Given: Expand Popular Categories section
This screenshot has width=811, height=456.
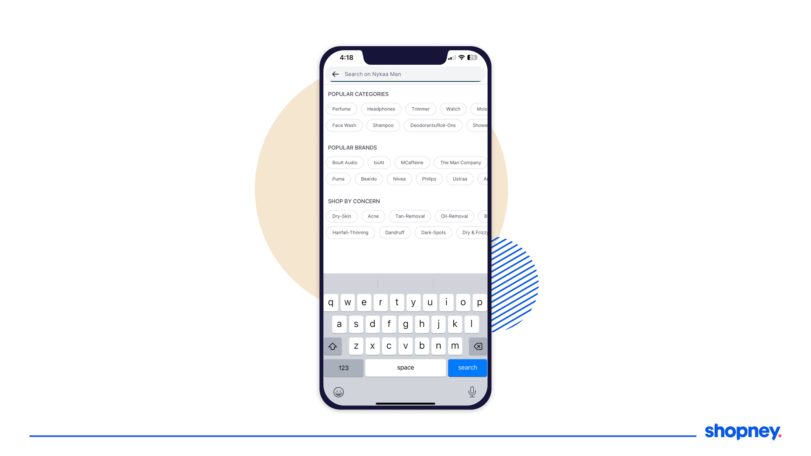Looking at the screenshot, I should [357, 94].
